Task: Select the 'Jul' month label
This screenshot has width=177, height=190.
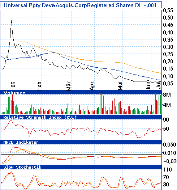Action: click(159, 85)
